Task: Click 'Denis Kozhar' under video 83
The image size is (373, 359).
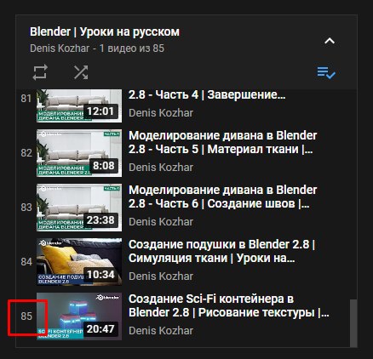Action: tap(161, 222)
